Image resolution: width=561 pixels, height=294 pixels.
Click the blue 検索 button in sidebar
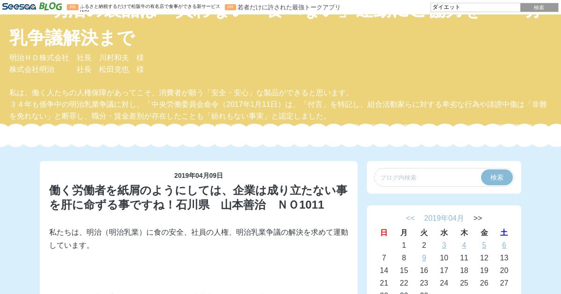496,177
